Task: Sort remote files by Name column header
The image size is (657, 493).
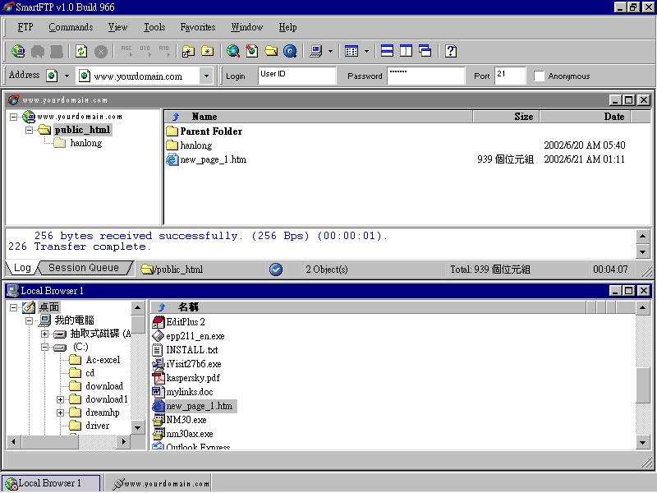Action: (x=319, y=117)
